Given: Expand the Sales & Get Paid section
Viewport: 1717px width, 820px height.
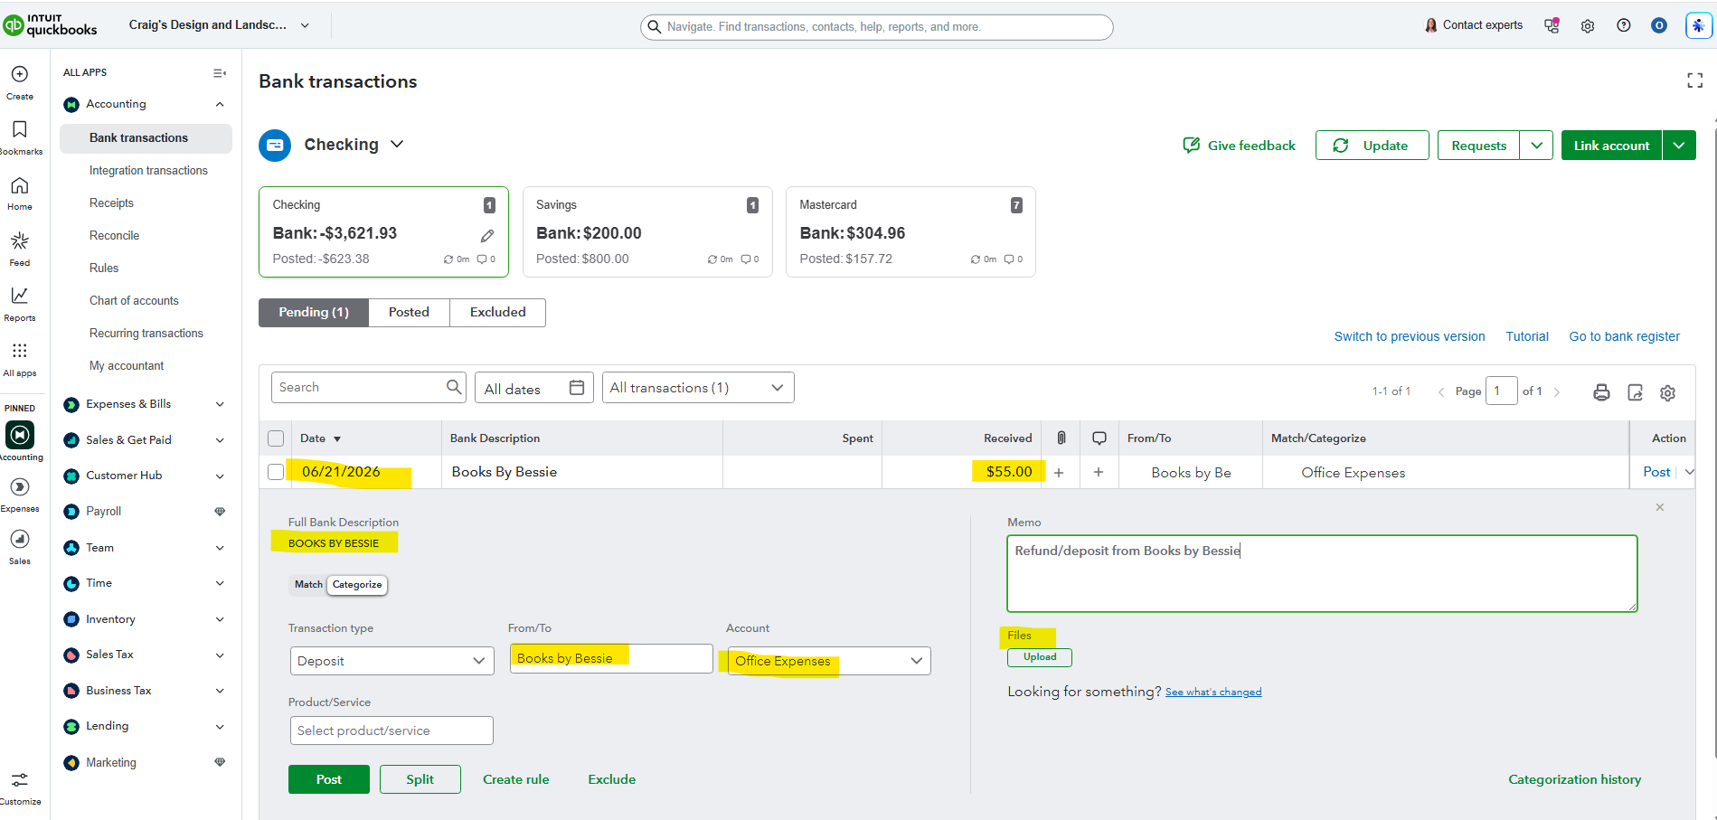Looking at the screenshot, I should click(x=220, y=440).
